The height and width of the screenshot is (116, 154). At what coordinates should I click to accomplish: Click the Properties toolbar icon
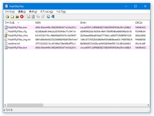tap(43, 17)
